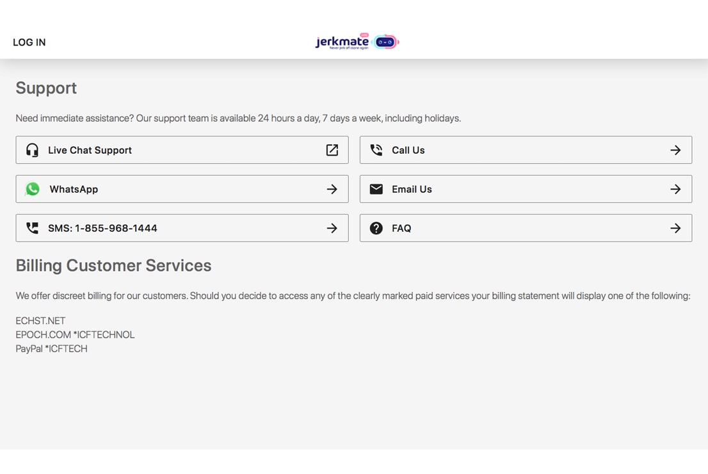Open Live Chat Support text label

(90, 150)
